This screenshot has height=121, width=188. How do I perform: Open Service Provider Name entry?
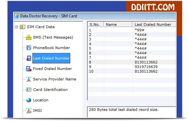coord(55,79)
